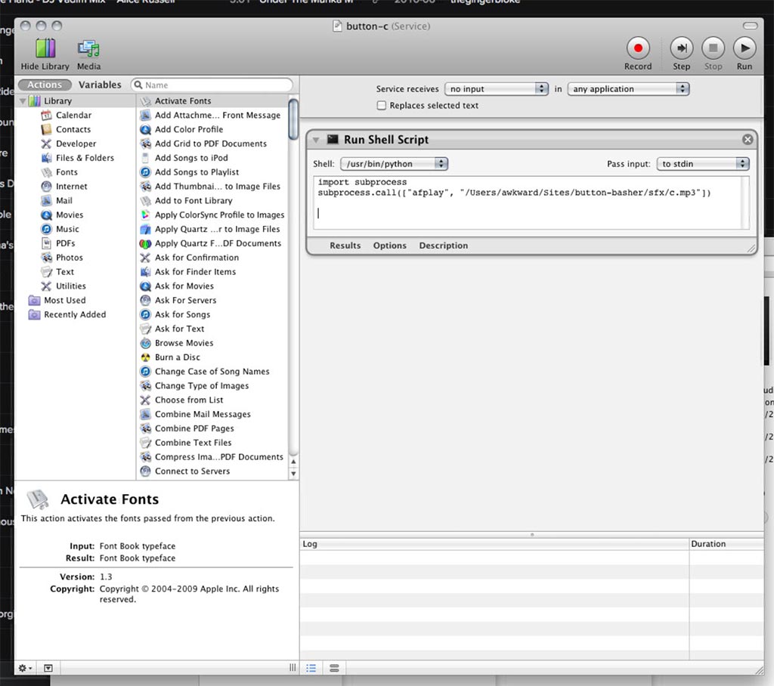
Task: Open the Media browser icon
Action: point(88,50)
